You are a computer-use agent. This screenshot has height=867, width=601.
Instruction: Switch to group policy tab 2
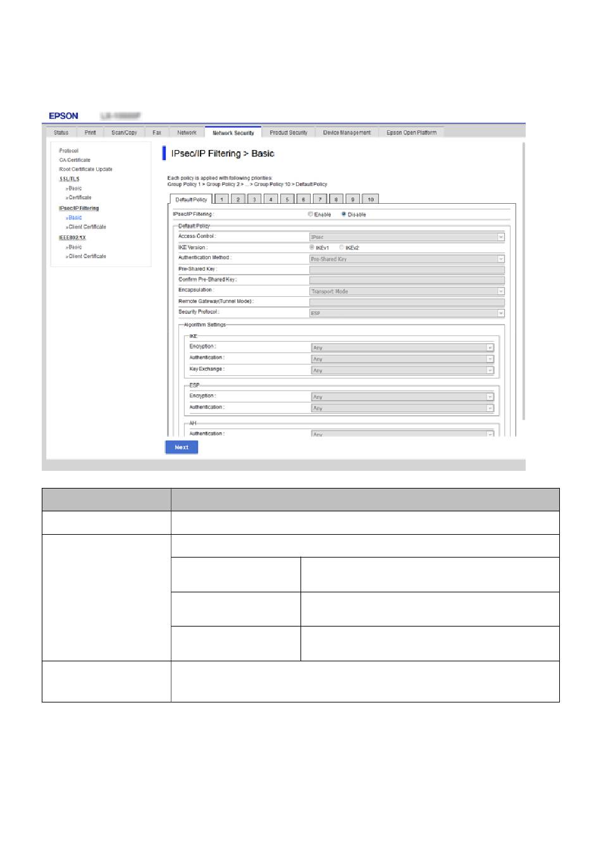[238, 199]
